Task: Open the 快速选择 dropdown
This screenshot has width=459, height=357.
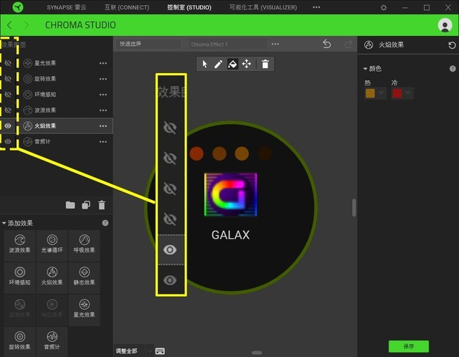Action: [148, 44]
